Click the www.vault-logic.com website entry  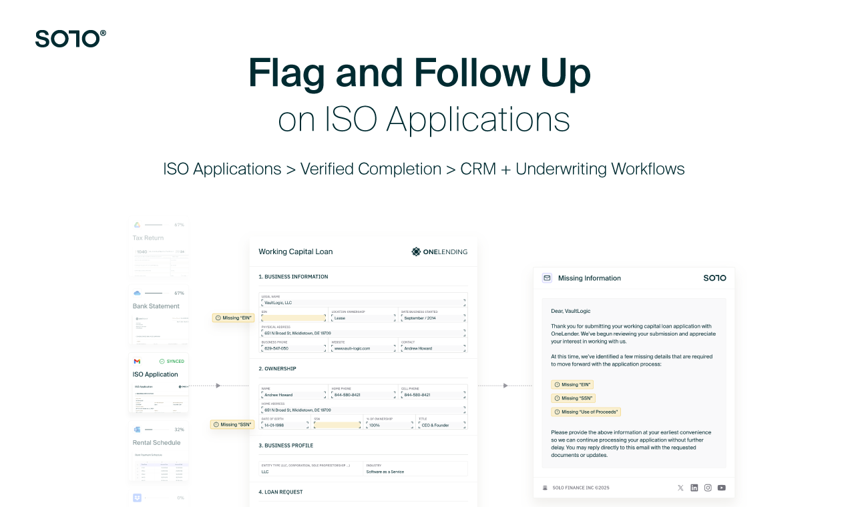[x=364, y=348]
